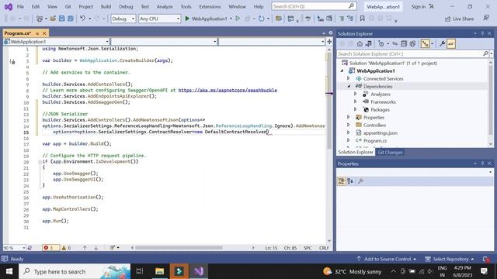Open the Extensions menu
Image resolution: width=497 pixels, height=279 pixels.
(210, 6)
